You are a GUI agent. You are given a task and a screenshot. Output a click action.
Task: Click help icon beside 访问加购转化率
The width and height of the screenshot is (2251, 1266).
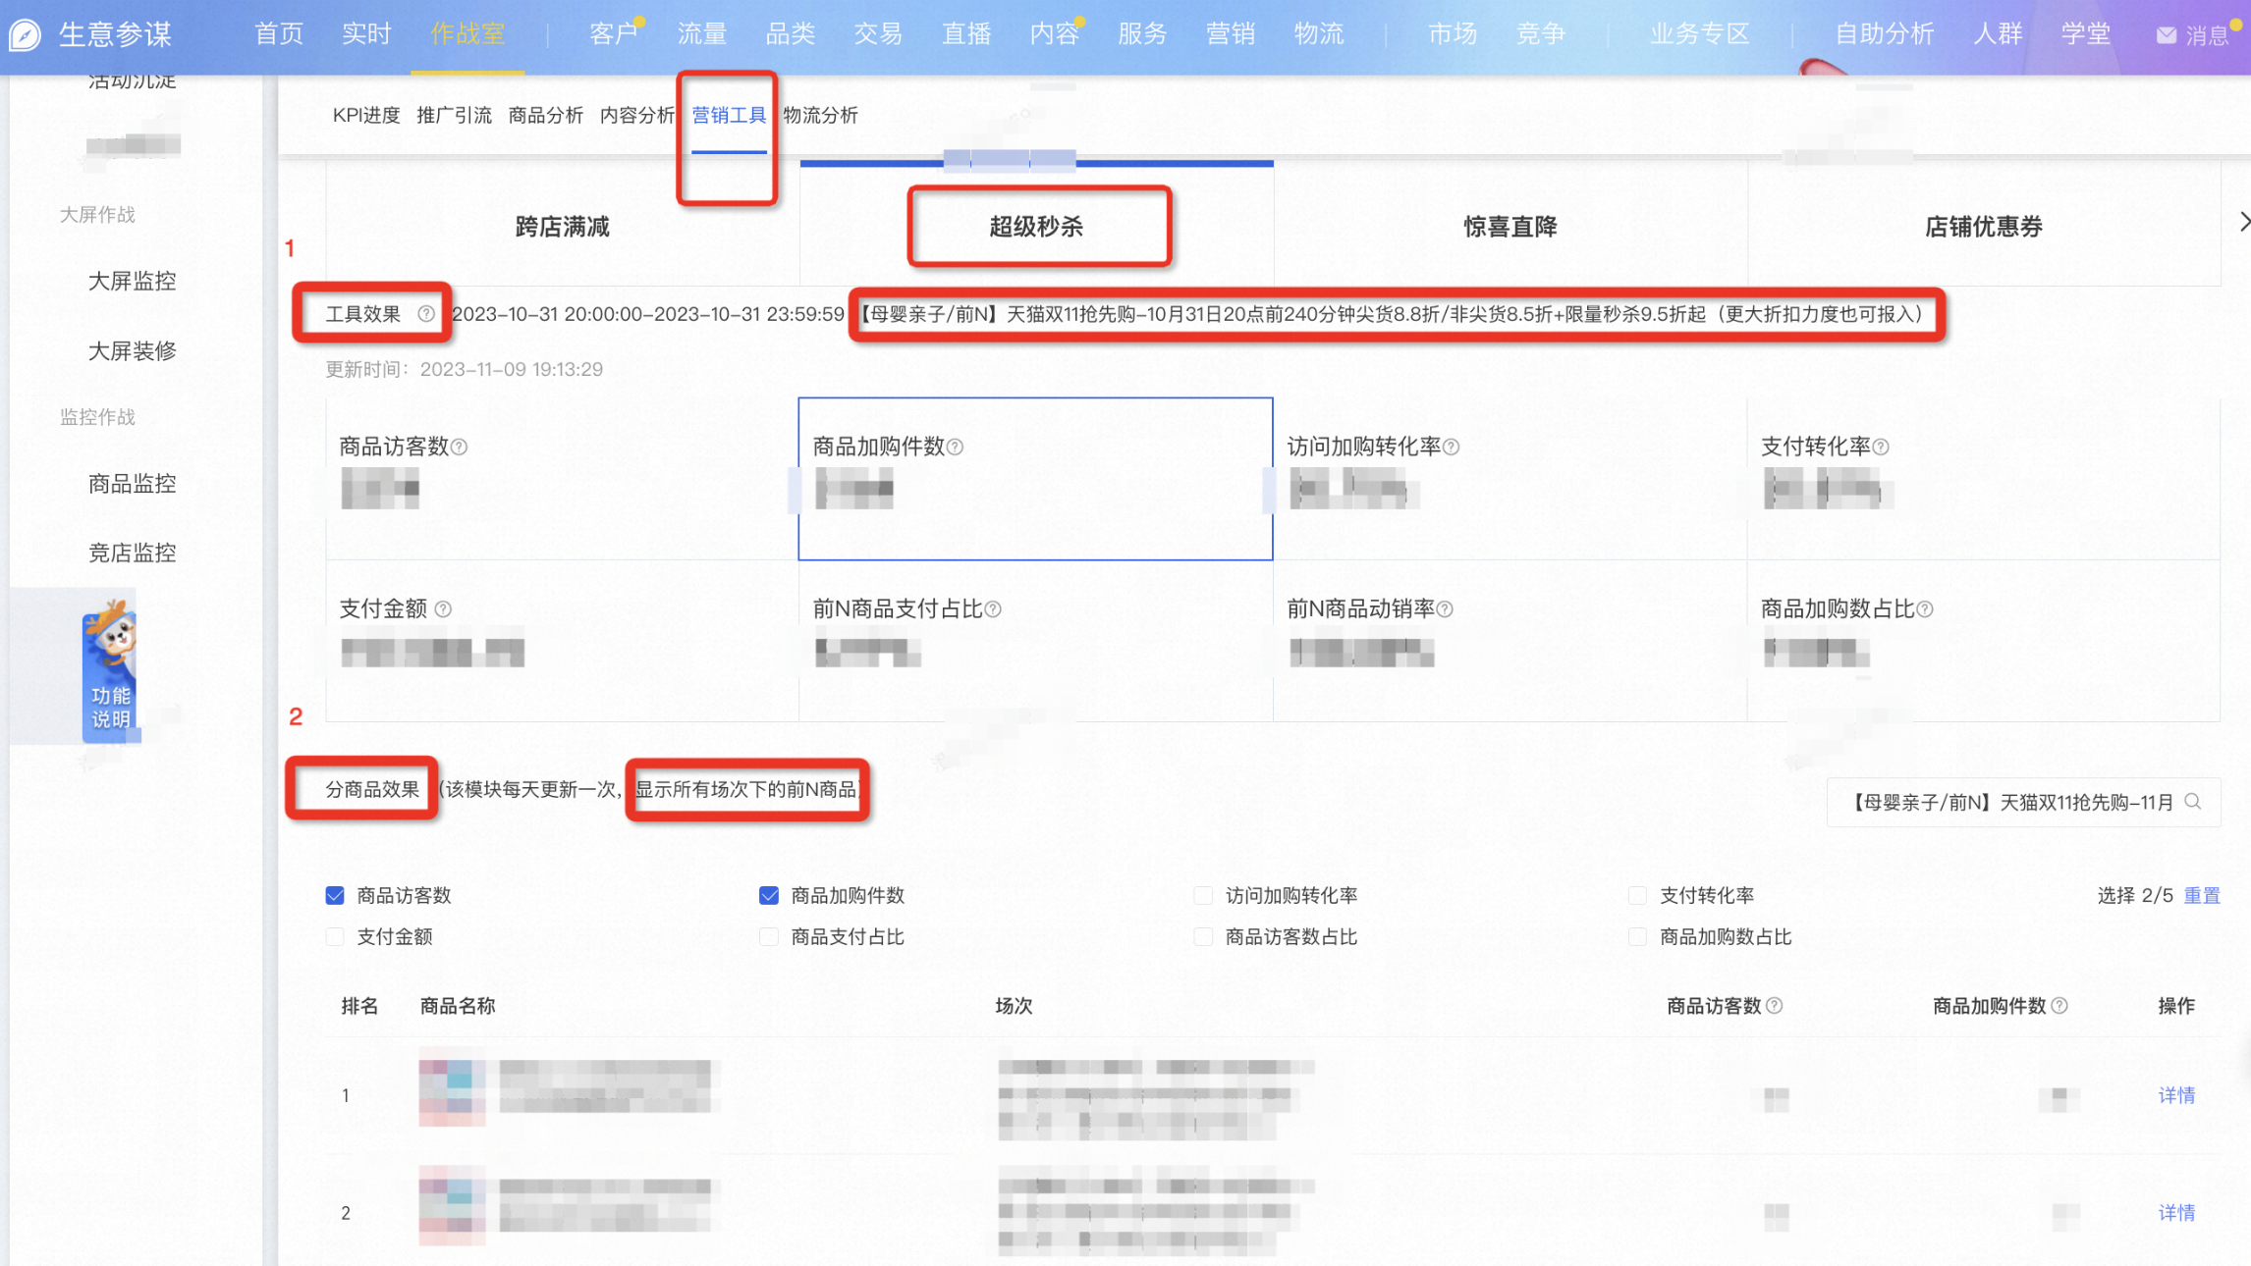1452,448
